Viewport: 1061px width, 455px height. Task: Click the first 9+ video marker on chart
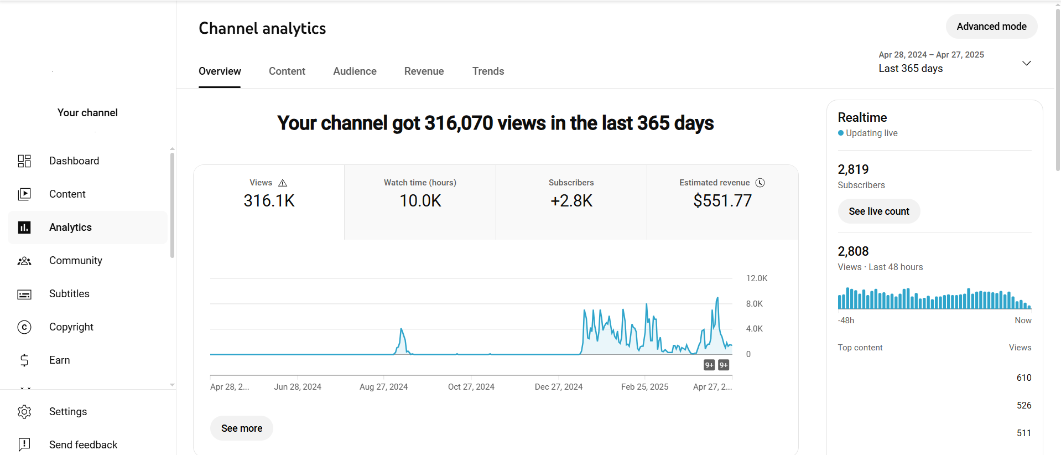[709, 365]
